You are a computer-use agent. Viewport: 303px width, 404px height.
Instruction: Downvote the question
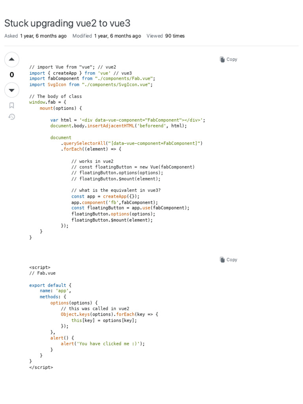click(x=11, y=90)
